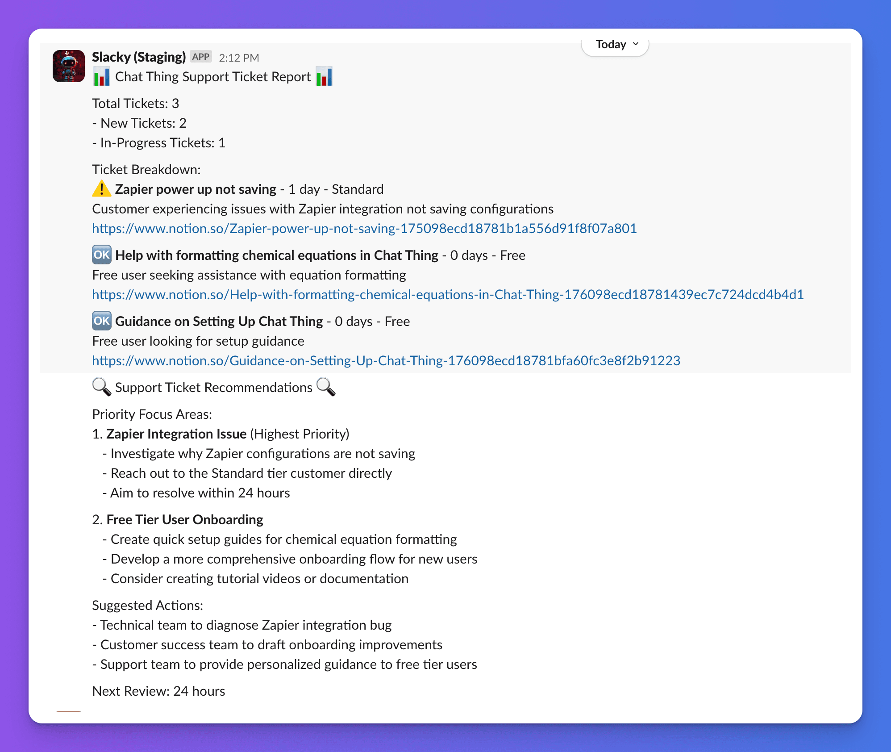Click 'Free user looking for setup guidance'
Screen dimensions: 891x752
tap(198, 341)
